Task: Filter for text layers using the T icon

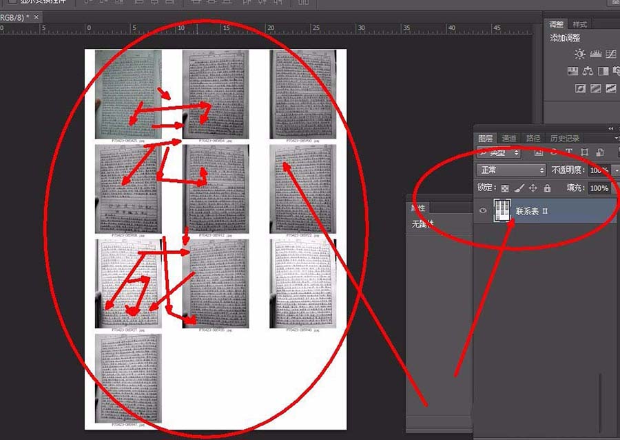Action: tap(569, 152)
